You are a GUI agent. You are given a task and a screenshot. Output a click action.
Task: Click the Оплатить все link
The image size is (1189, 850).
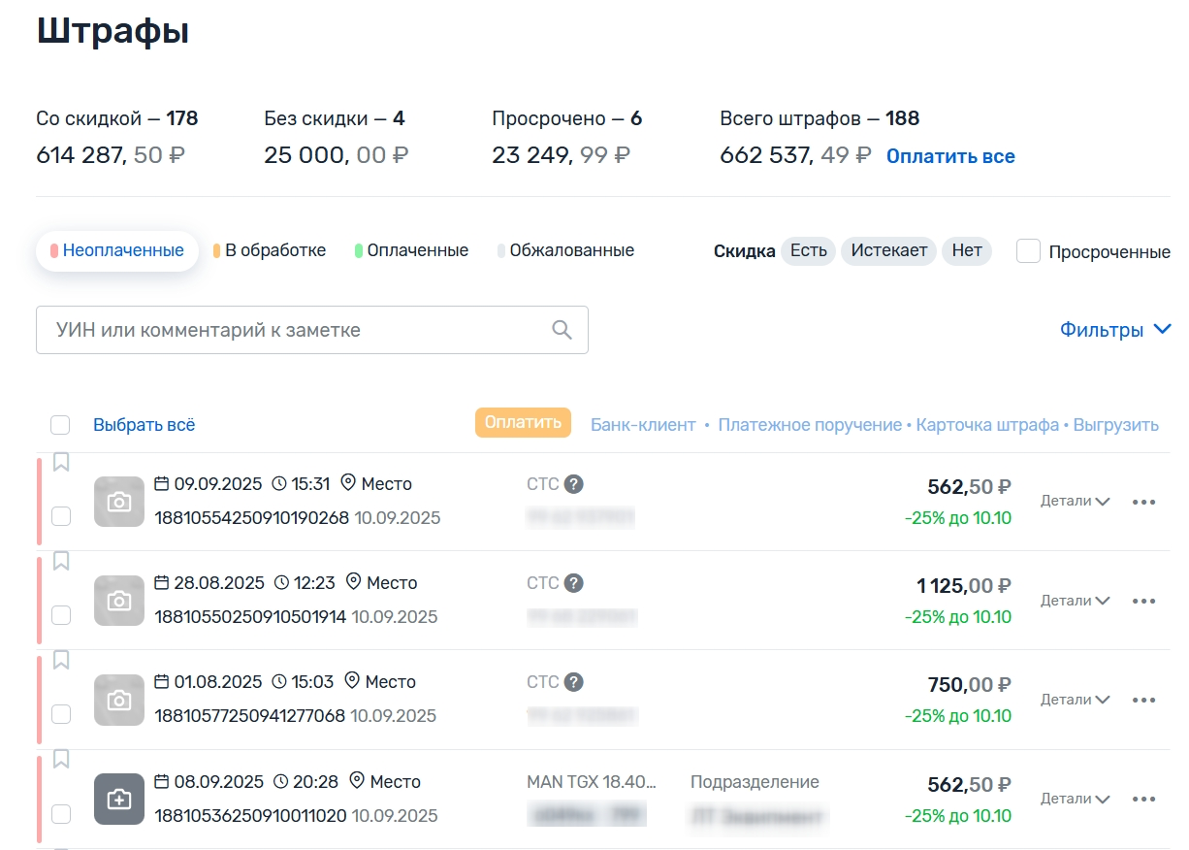(950, 156)
